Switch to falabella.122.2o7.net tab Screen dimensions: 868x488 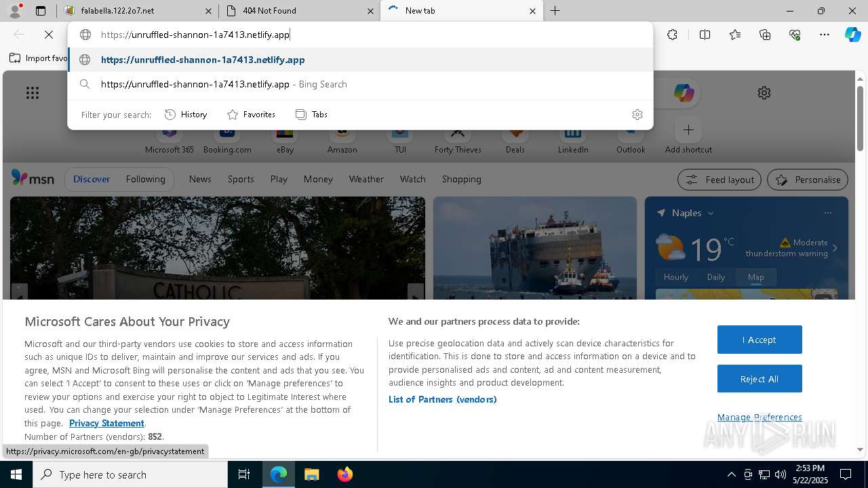click(x=138, y=11)
